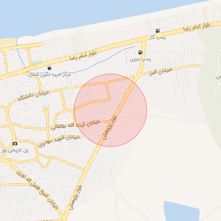Click the بلوار امام رضا label nearest پمپ گاز
The image size is (221, 221).
197,27
